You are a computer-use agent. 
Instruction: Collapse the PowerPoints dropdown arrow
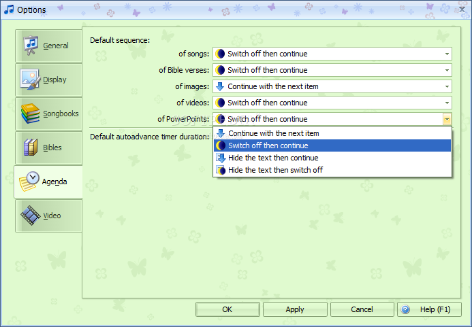click(x=447, y=120)
